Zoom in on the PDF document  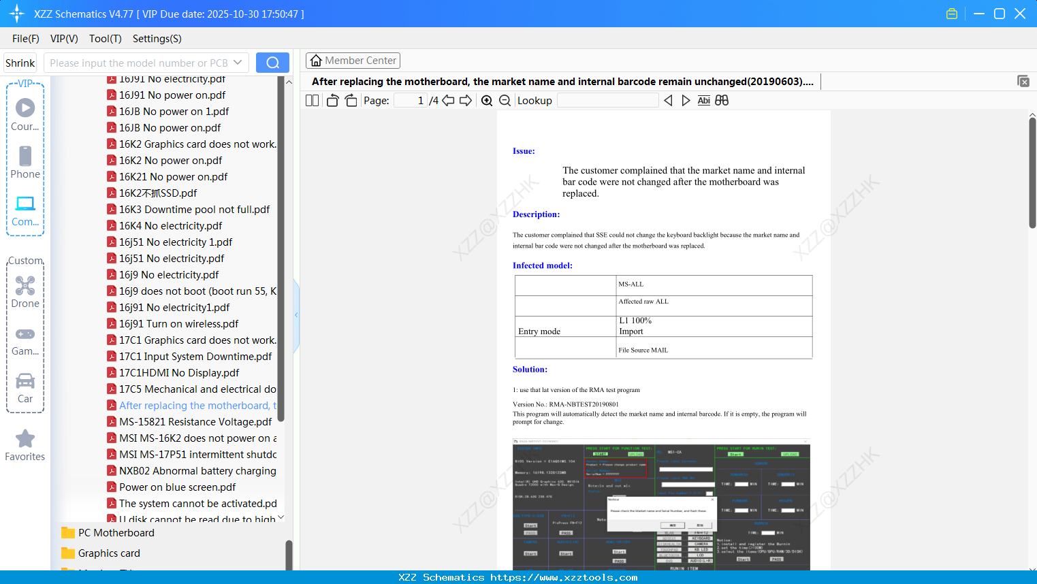[x=487, y=101]
